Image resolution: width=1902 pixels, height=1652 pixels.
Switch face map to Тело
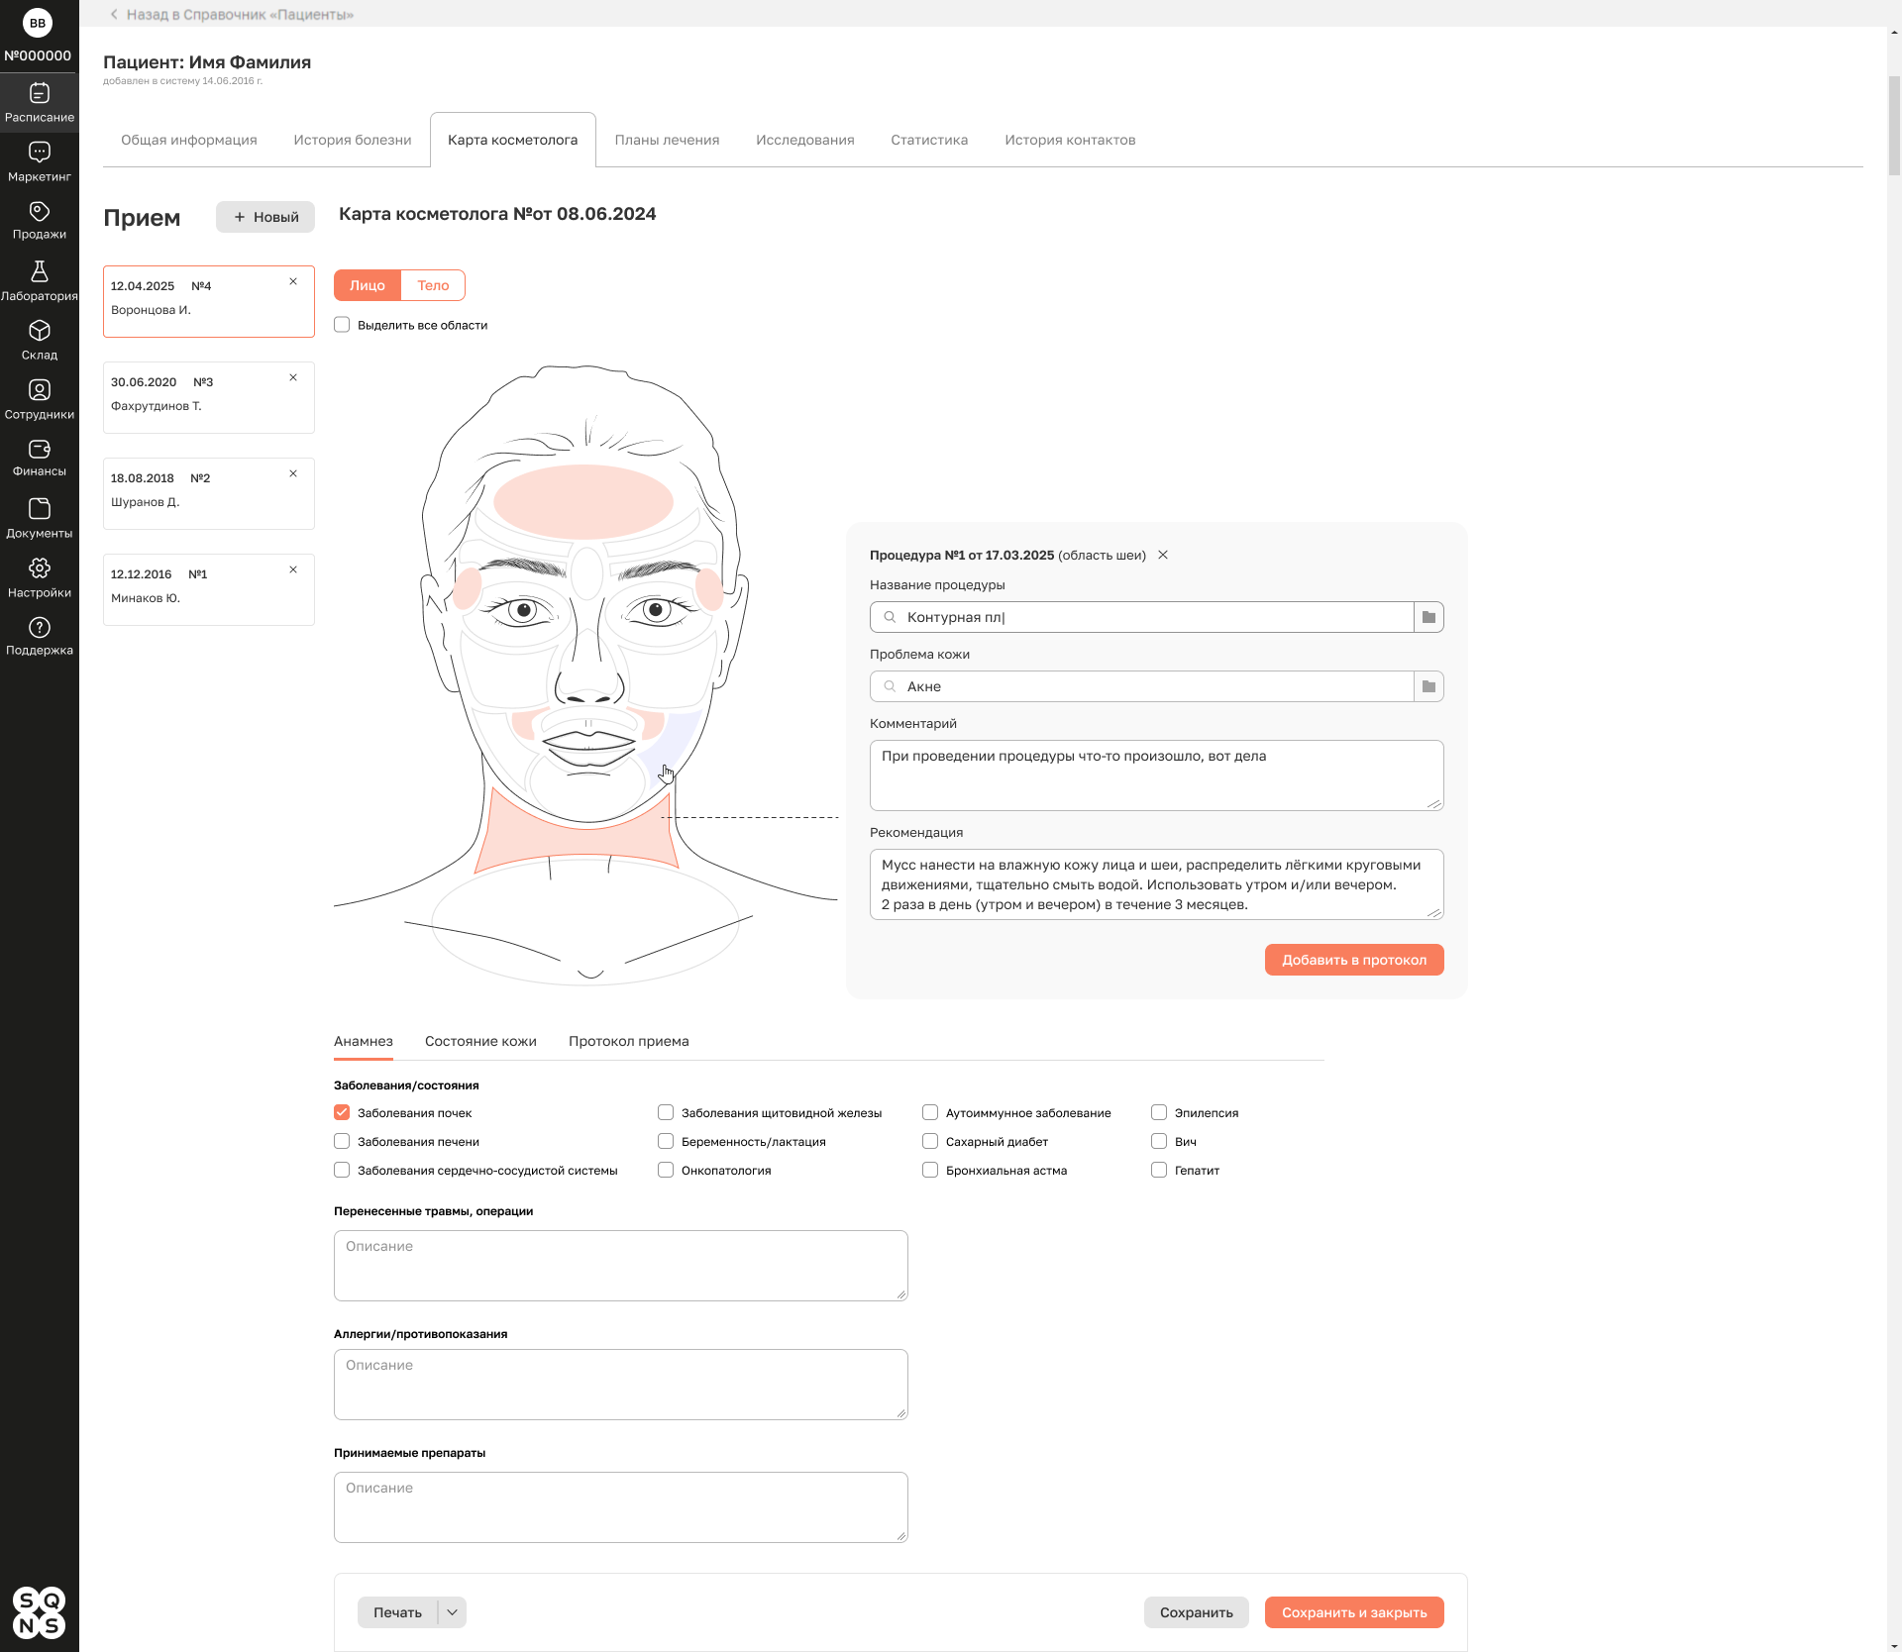[x=433, y=285]
